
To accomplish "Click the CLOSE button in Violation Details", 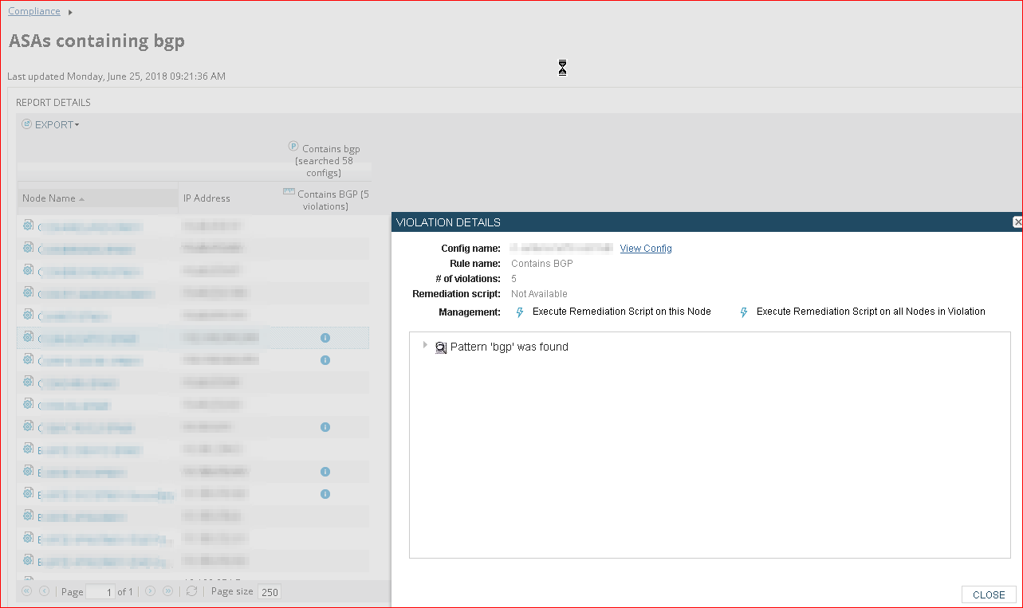I will (x=989, y=595).
